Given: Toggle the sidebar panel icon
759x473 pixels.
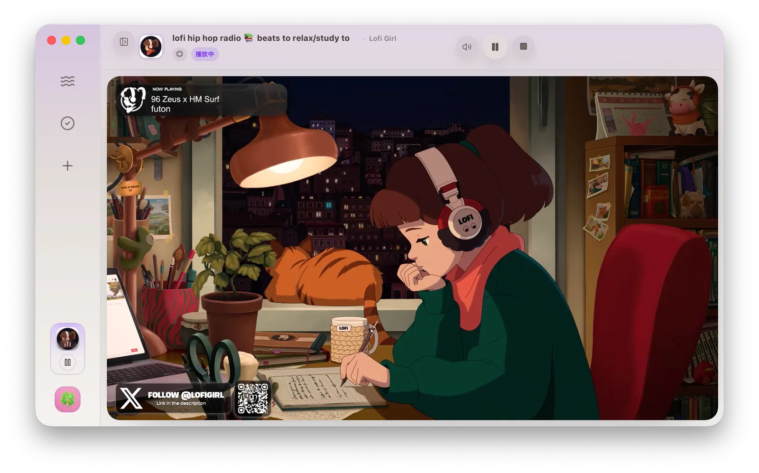Looking at the screenshot, I should [124, 42].
